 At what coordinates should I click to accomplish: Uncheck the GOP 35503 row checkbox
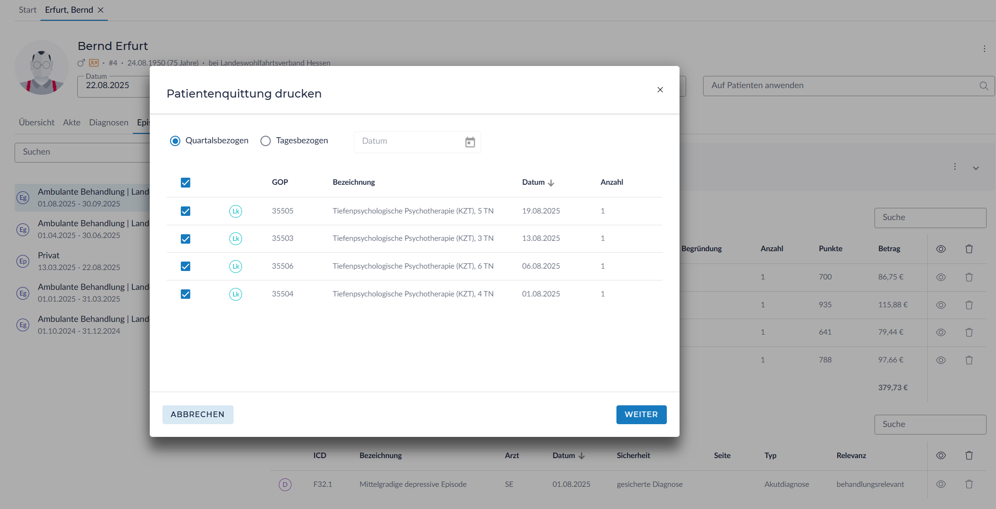coord(186,239)
